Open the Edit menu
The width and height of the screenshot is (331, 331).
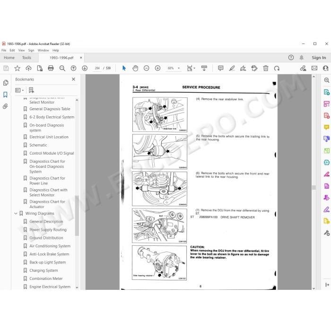tap(12, 50)
